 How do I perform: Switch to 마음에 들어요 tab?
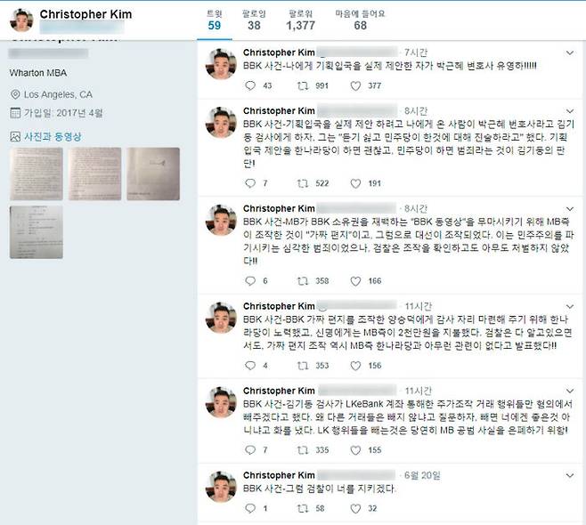pos(360,20)
